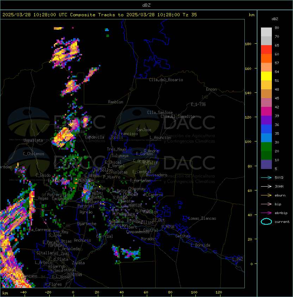Click the 'Capdevila' map label
This screenshot has width=293, height=297.
click(x=95, y=137)
